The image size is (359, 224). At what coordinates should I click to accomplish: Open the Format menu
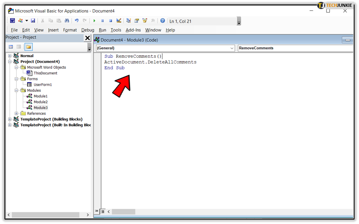[x=70, y=30]
